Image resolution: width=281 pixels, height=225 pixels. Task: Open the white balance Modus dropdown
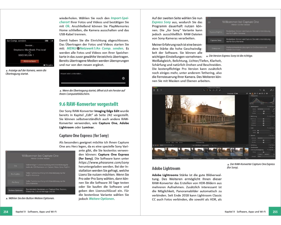[264, 109]
